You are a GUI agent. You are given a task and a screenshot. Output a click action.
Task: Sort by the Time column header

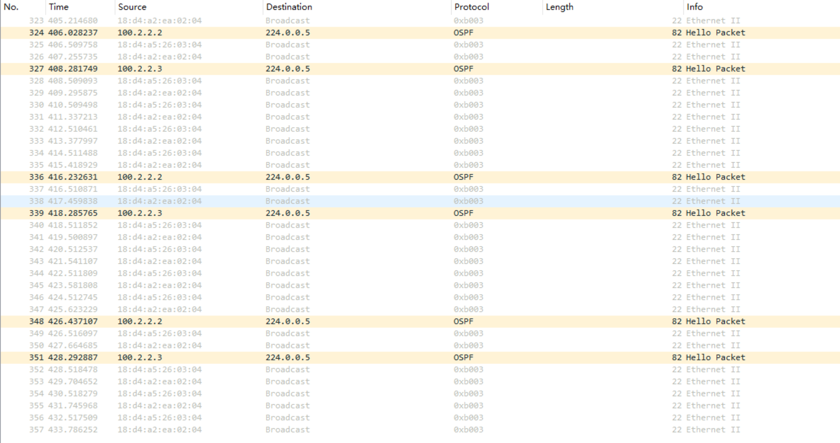point(80,7)
